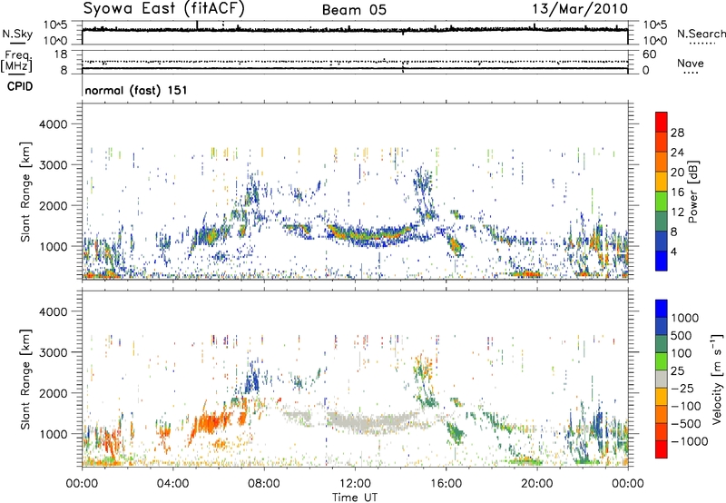Click the red bottom of the velocity colorbar
The image size is (726, 503).
(x=662, y=449)
